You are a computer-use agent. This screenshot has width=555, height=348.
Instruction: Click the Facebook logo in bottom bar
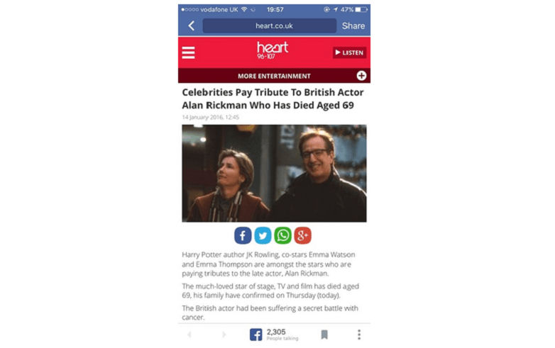pyautogui.click(x=256, y=335)
